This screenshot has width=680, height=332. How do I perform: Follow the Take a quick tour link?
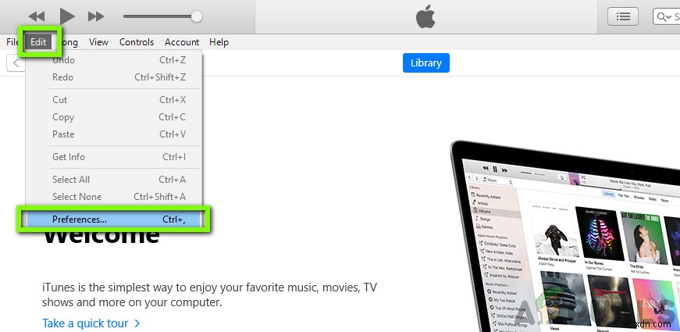[x=85, y=323]
